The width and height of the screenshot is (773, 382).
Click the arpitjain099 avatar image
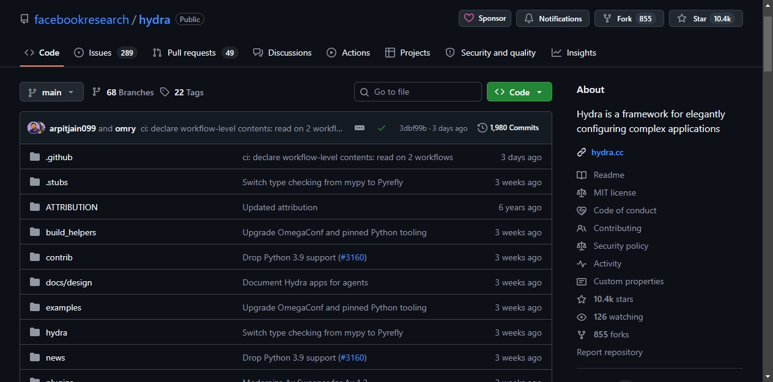tap(34, 128)
